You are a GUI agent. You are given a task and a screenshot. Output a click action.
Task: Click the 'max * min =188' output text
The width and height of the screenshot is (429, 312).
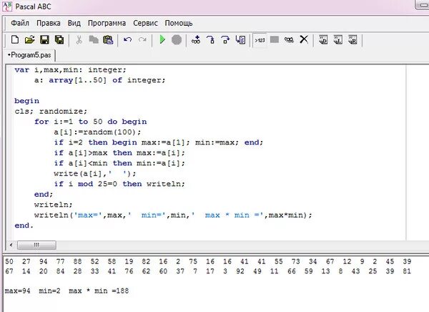pyautogui.click(x=99, y=291)
